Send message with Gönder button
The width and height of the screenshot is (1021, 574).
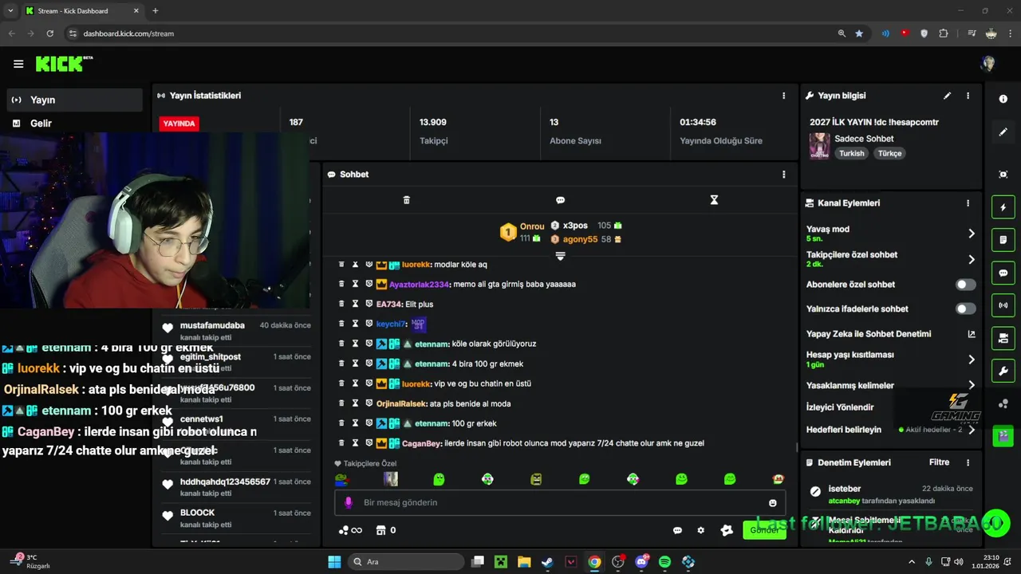click(764, 530)
